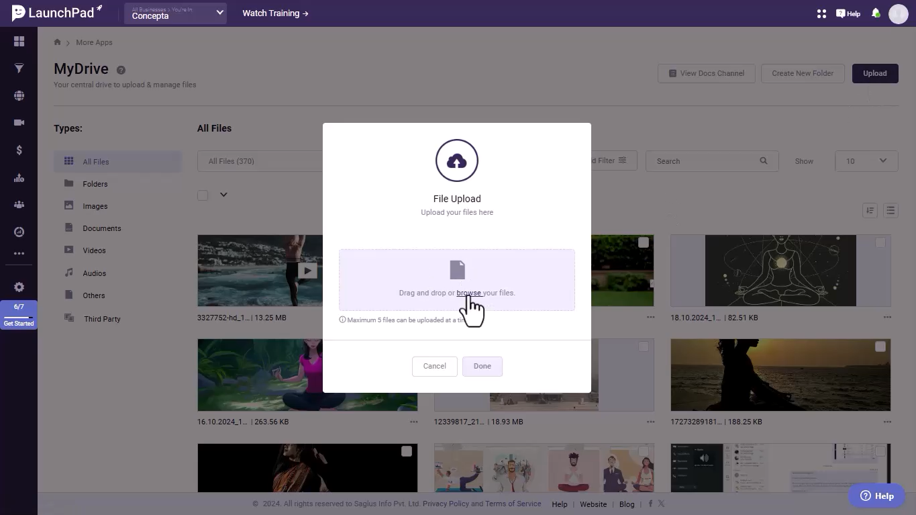
Task: Cancel the File Upload dialog
Action: point(434,366)
